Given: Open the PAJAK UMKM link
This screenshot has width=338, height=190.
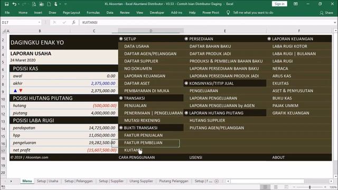Looking at the screenshot, I should [285, 106].
